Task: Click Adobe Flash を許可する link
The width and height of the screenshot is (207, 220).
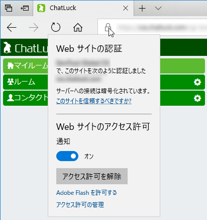Action: 86,193
